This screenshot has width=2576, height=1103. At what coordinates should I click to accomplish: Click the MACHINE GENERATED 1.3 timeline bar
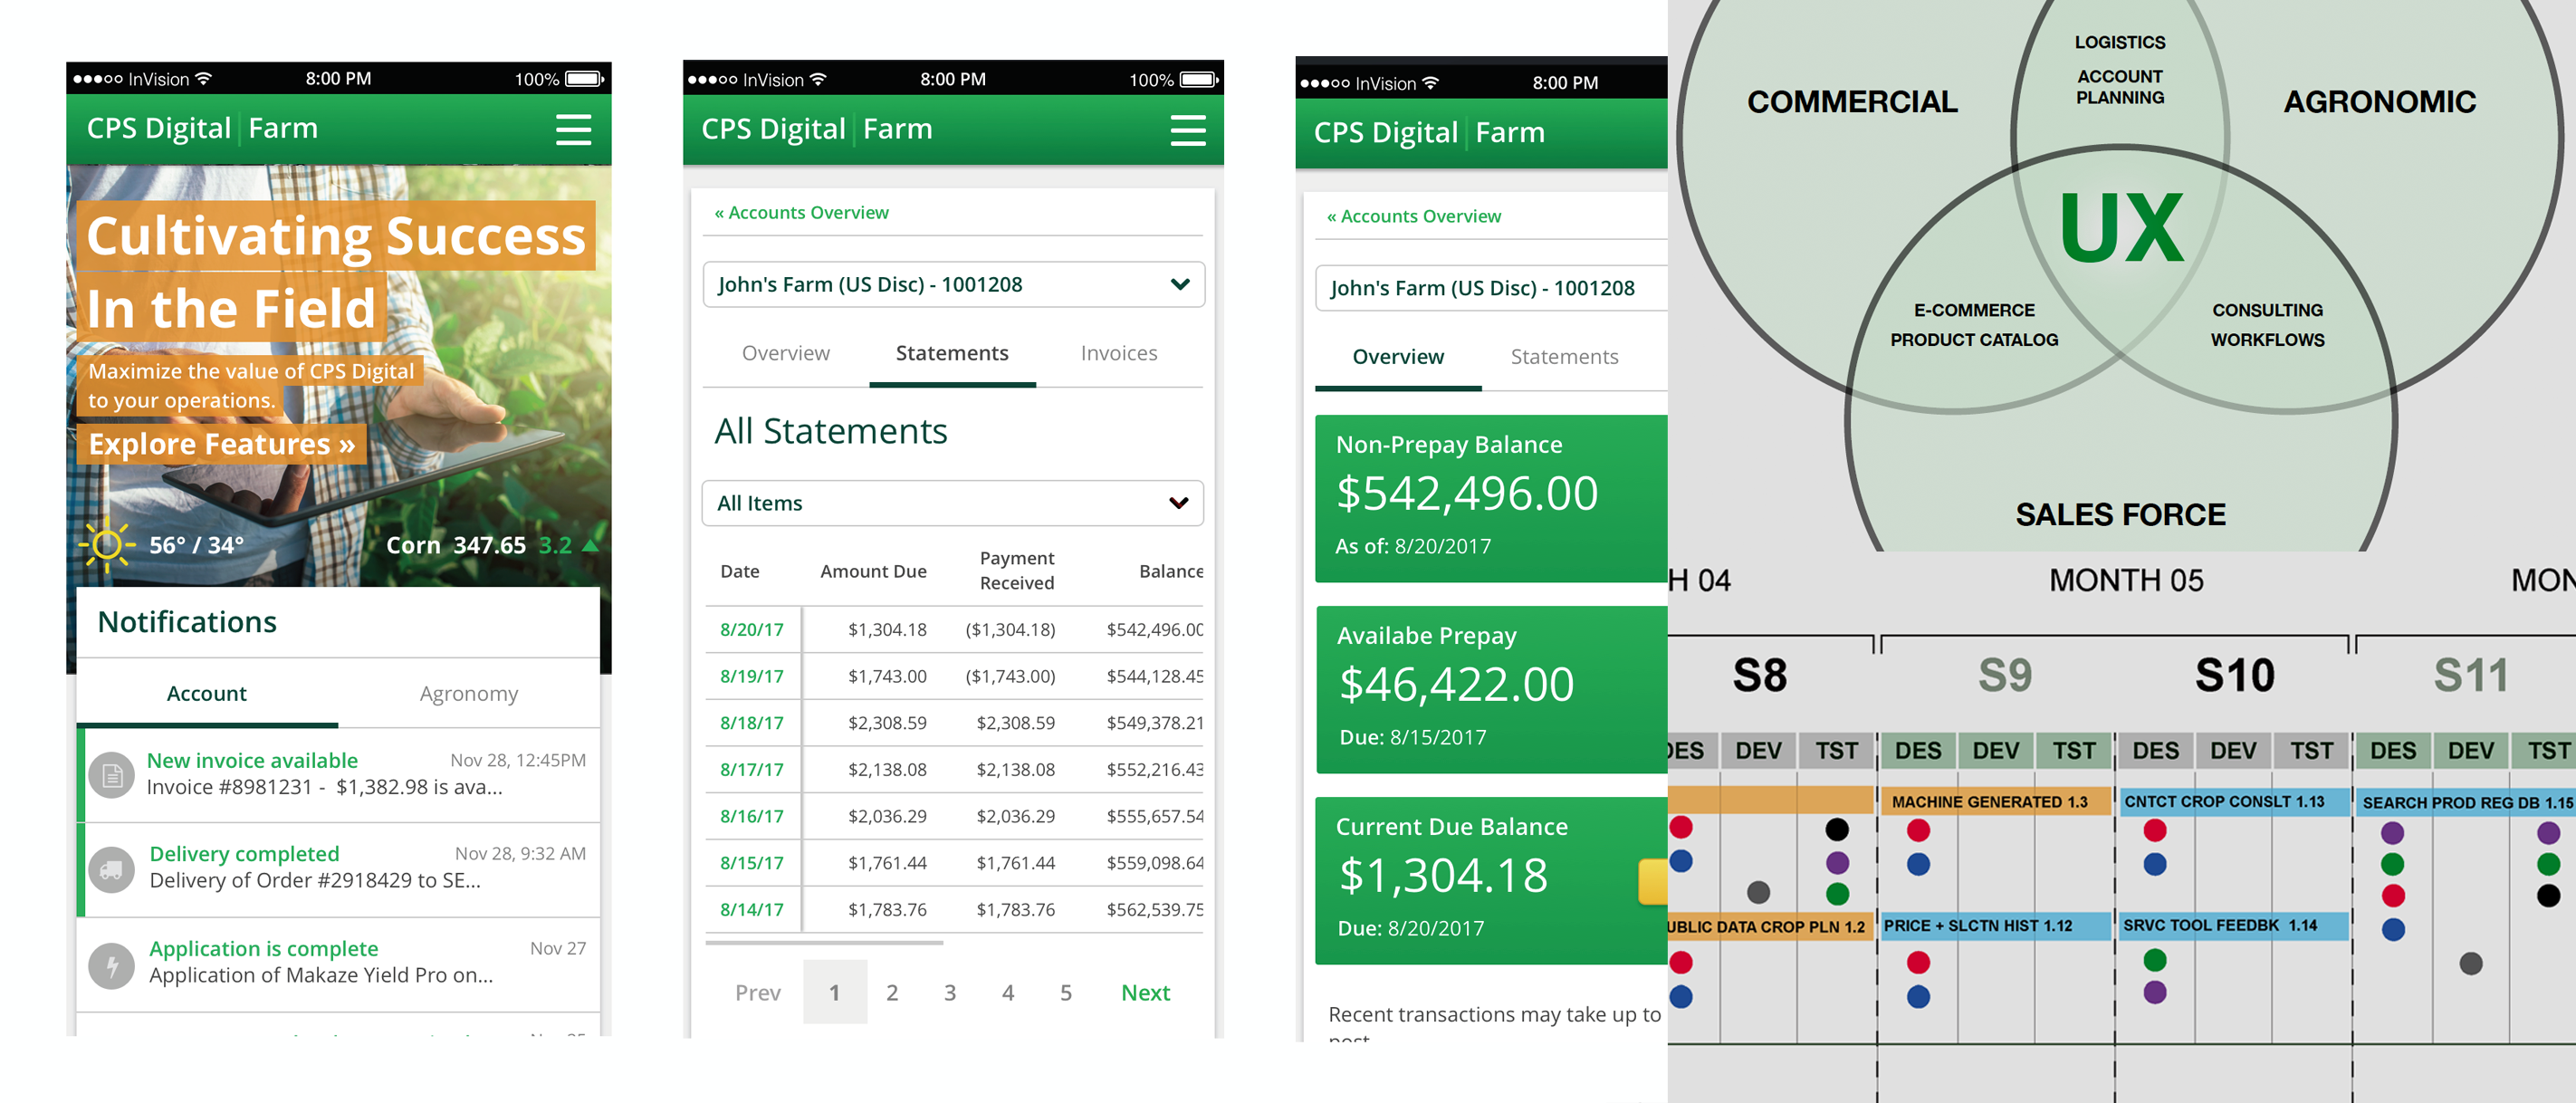pyautogui.click(x=1988, y=801)
